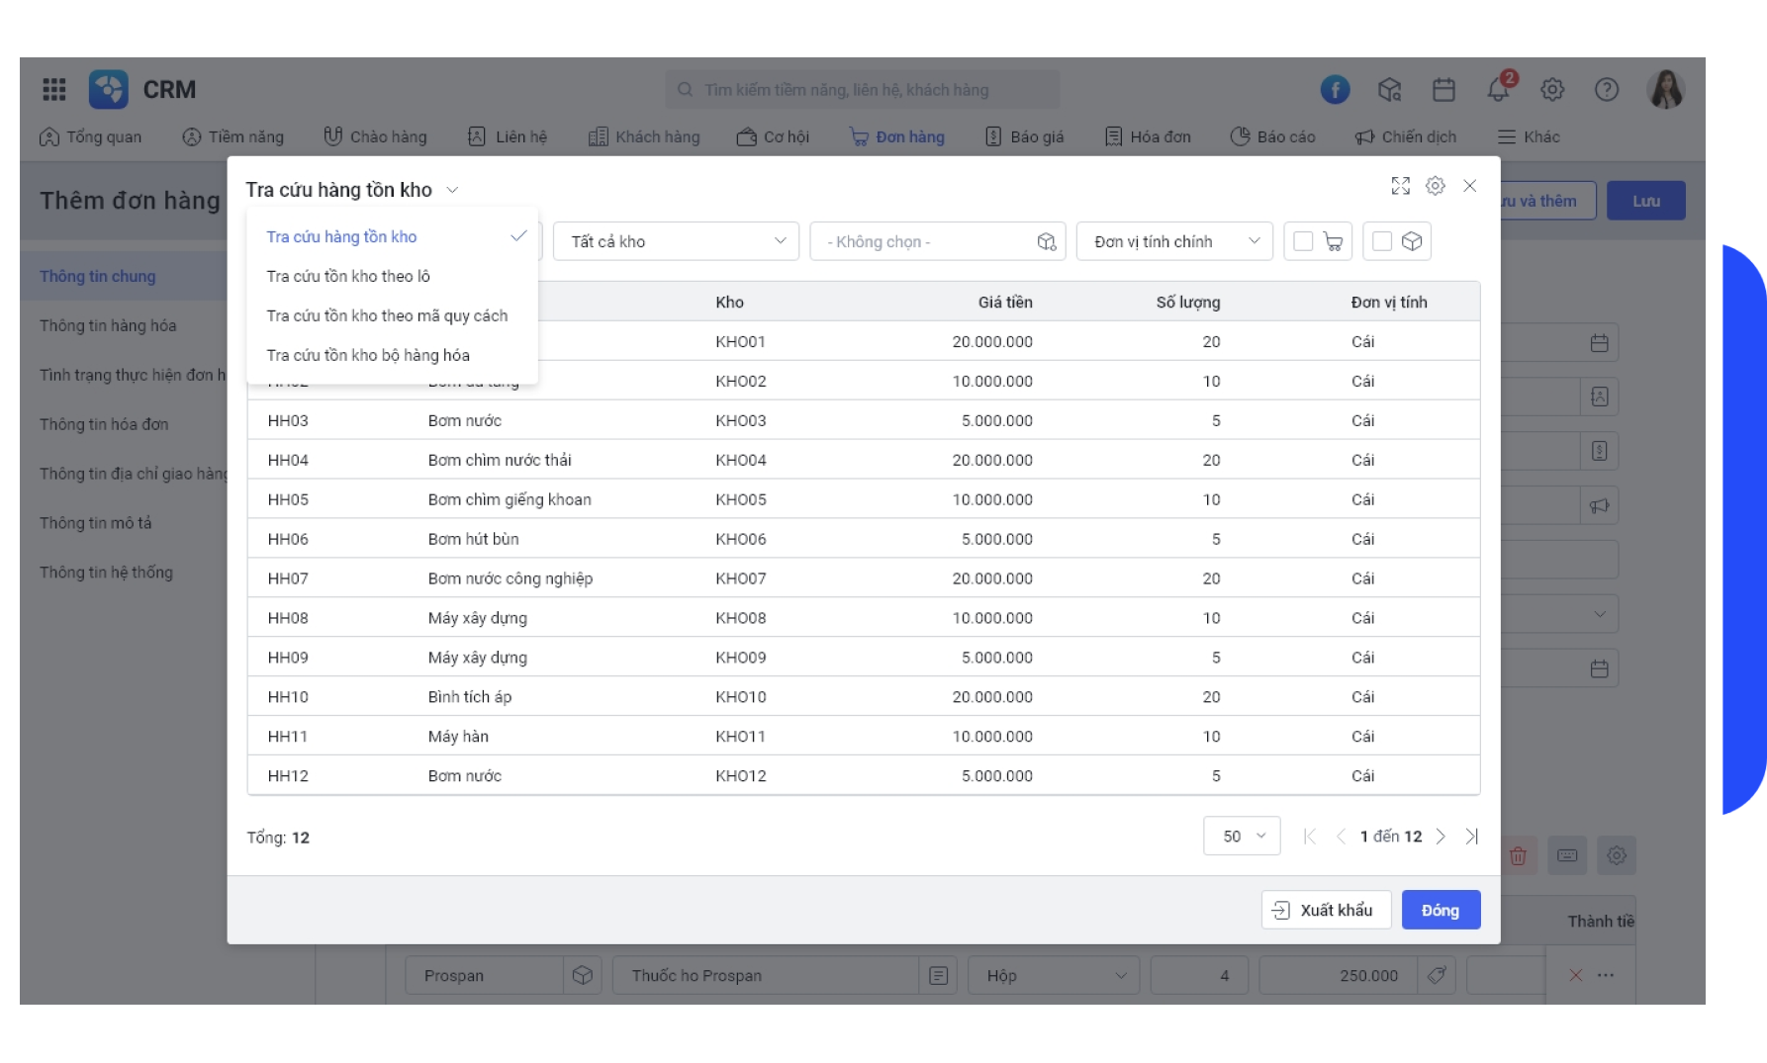
Task: Select row HH07 Bơm nước công nghiệp
Action: point(864,578)
